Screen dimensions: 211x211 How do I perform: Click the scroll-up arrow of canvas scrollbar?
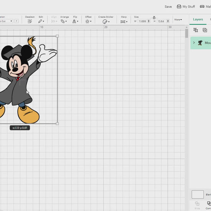pos(186,27)
